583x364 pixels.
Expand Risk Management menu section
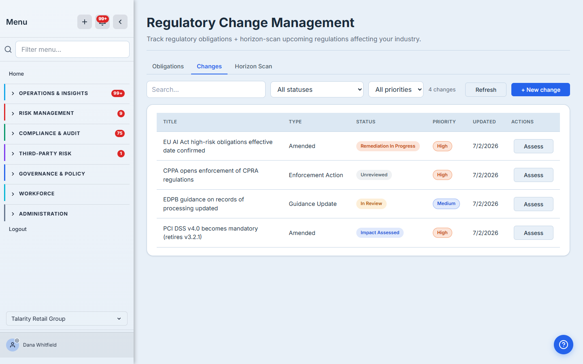(67, 113)
